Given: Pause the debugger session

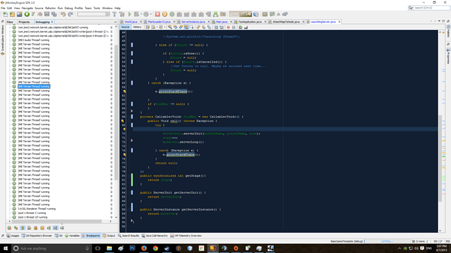Looking at the screenshot, I should pos(165,14).
